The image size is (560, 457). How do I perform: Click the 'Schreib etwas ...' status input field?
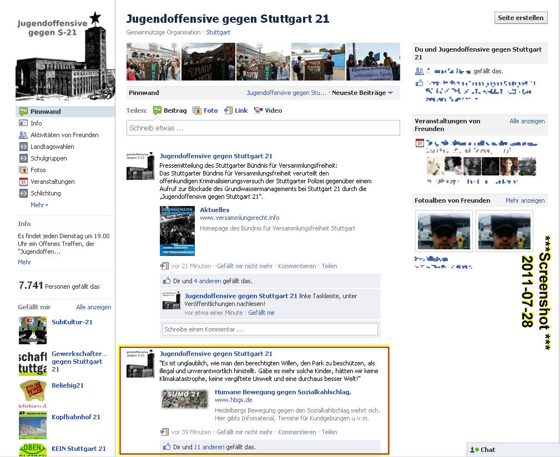[x=263, y=128]
